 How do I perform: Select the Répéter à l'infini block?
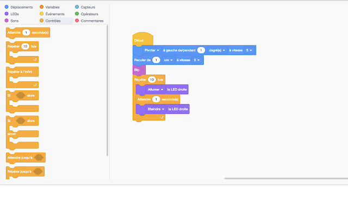[22, 77]
